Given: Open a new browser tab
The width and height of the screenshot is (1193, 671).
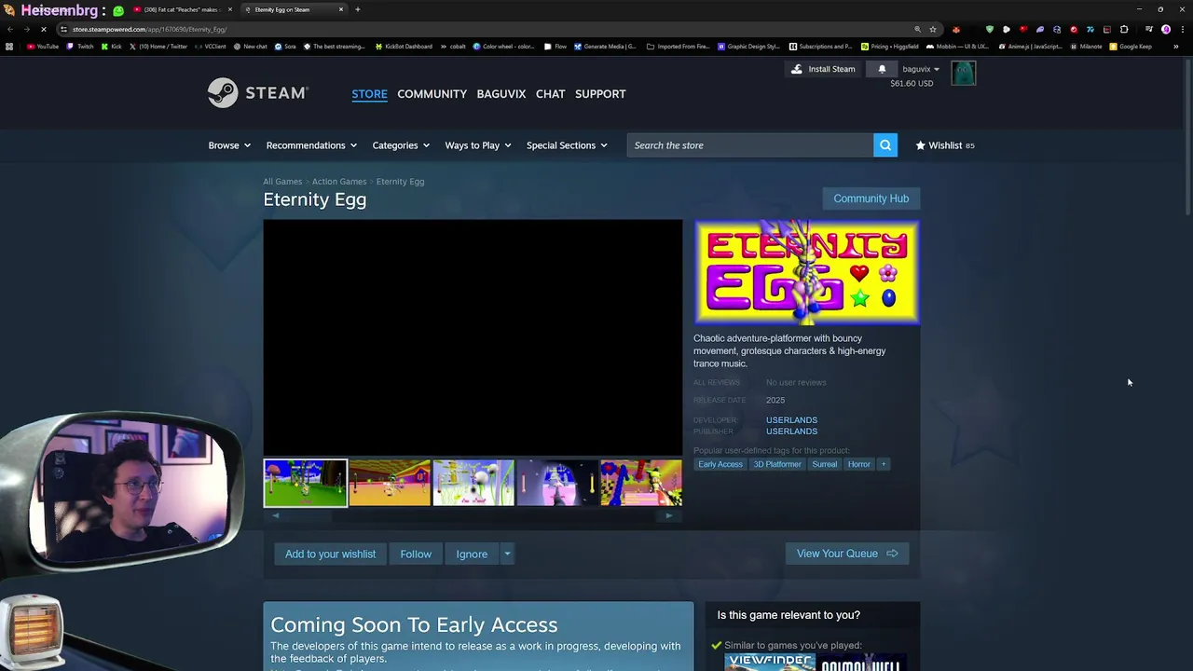Looking at the screenshot, I should (357, 9).
